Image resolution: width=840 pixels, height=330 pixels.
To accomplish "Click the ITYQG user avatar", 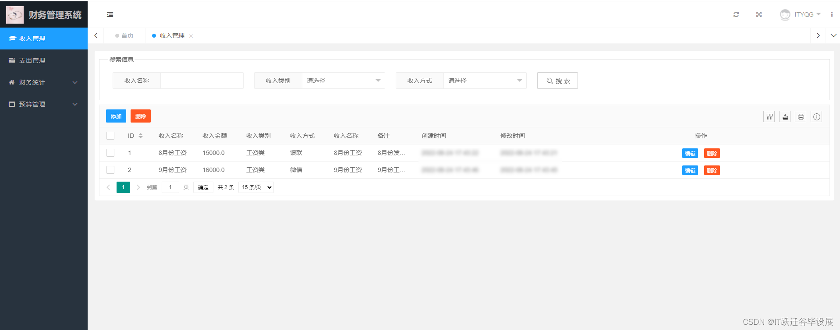I will pos(785,15).
